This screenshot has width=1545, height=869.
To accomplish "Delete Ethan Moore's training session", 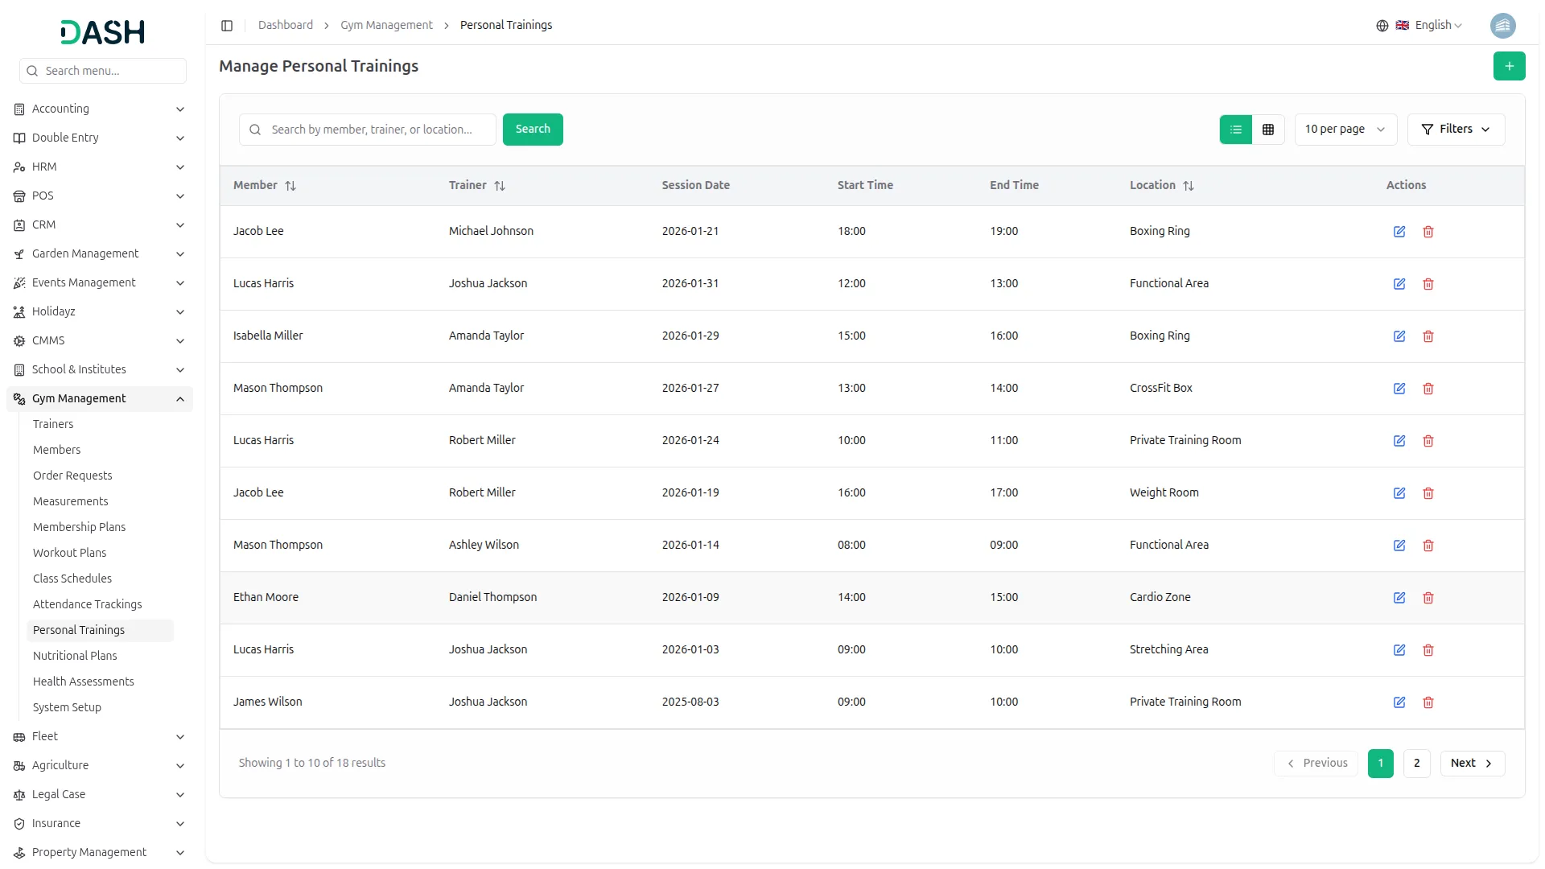I will 1428,598.
